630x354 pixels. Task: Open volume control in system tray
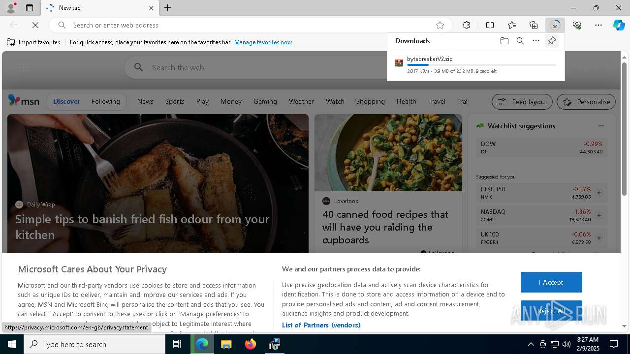[566, 344]
